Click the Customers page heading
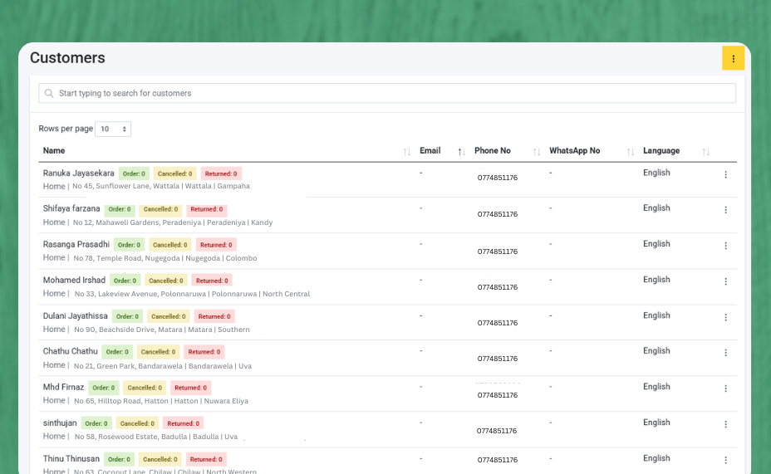 (x=67, y=58)
